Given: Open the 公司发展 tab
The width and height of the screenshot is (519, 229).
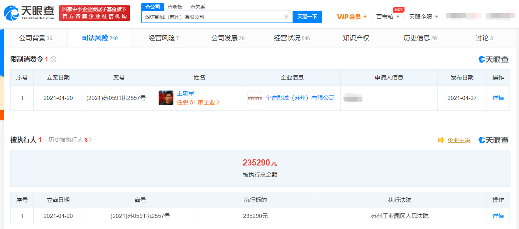Looking at the screenshot, I should tap(228, 38).
